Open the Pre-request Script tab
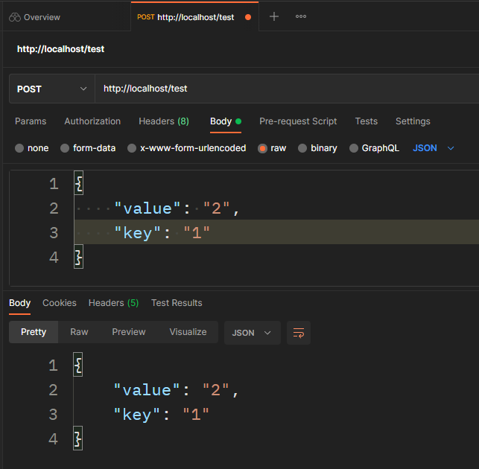Viewport: 479px width, 469px height. click(x=298, y=121)
